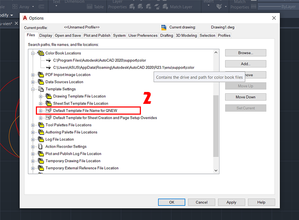299x220 pixels.
Task: Open the ByLayer color selector
Action: 278,6
